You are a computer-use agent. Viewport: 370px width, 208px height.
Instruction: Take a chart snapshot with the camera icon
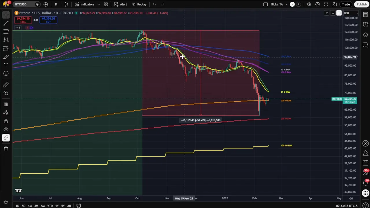tap(334, 4)
